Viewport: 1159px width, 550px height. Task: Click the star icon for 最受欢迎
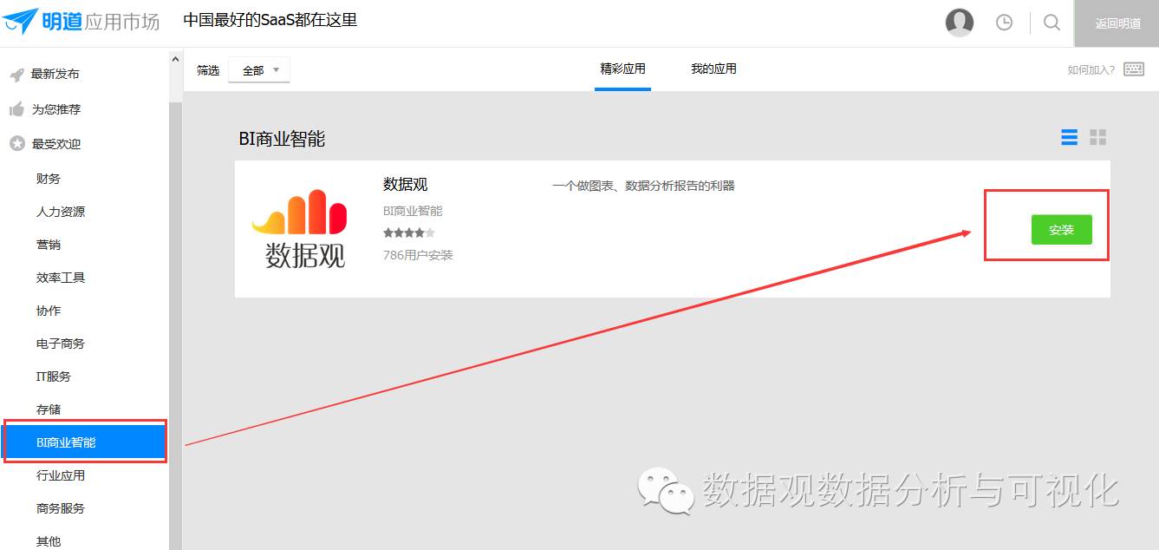tap(16, 144)
